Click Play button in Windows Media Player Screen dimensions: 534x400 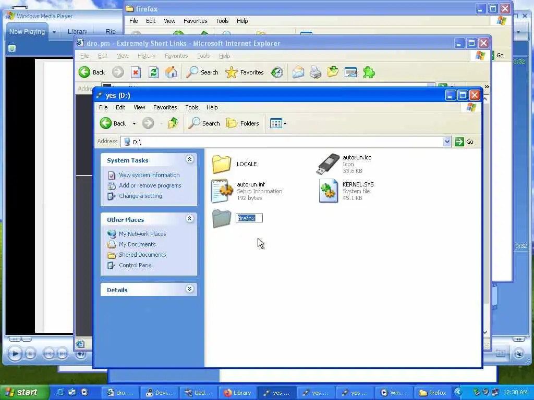(15, 354)
